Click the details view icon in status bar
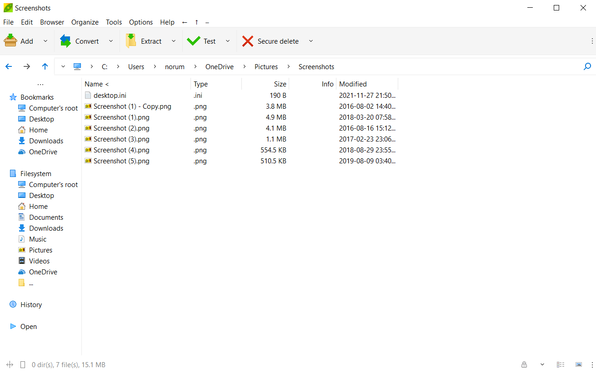 (560, 364)
